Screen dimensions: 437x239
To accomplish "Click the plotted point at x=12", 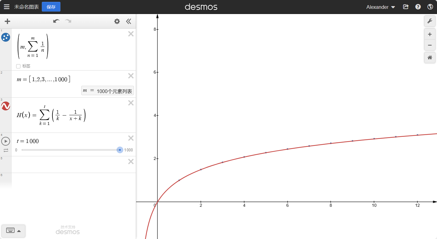I will click(417, 135).
